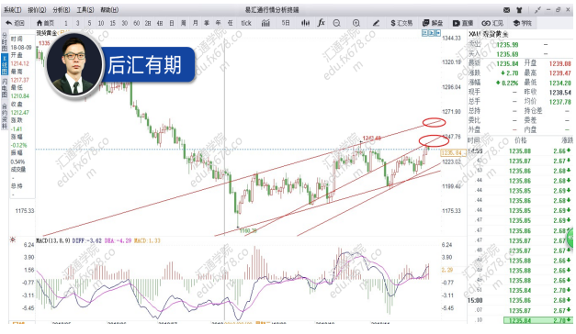The width and height of the screenshot is (576, 334).
Task: Click the MACD indicator settings sun icon
Action: click(x=13, y=240)
